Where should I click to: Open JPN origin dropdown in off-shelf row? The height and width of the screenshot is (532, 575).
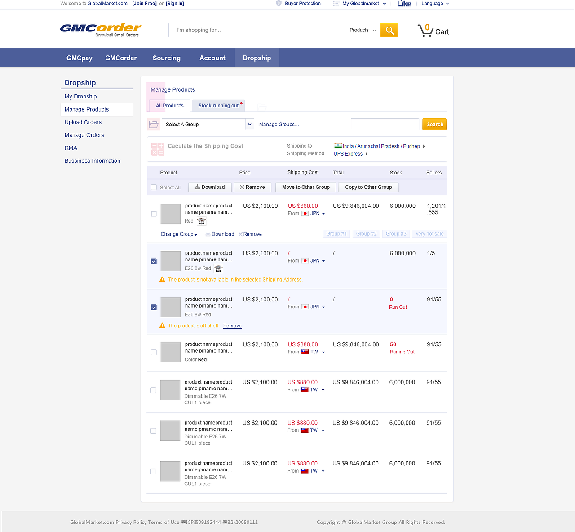(x=323, y=308)
